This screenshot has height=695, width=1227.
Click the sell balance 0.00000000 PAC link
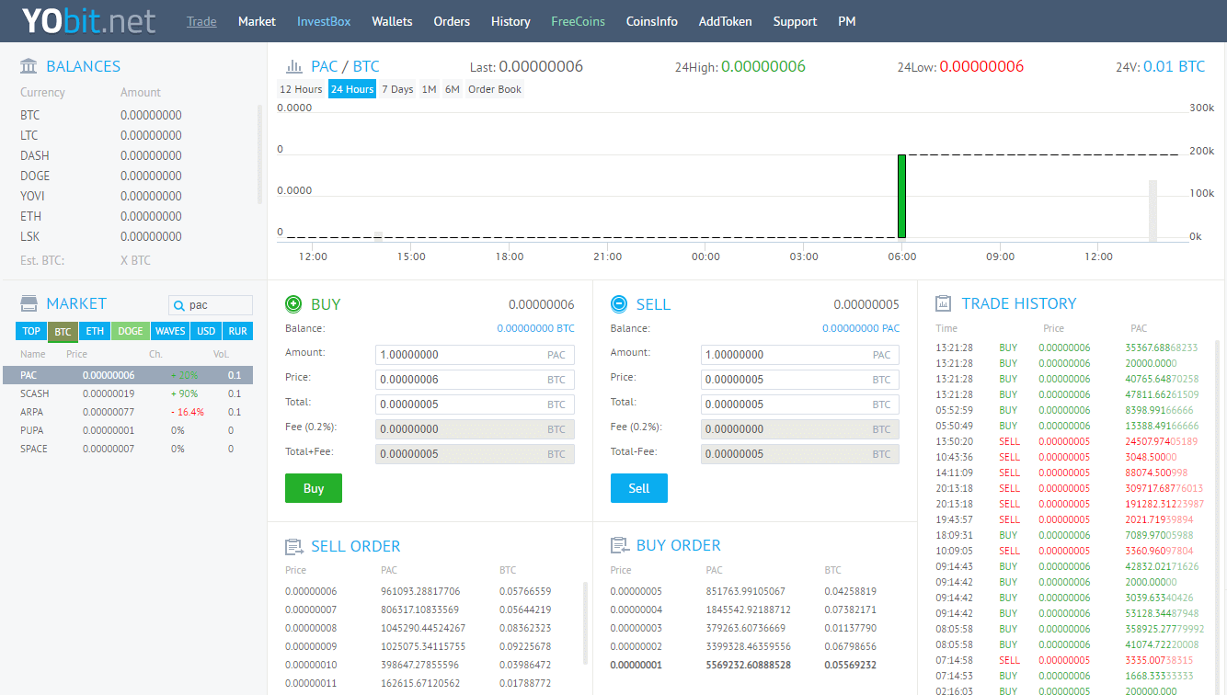[x=861, y=328]
